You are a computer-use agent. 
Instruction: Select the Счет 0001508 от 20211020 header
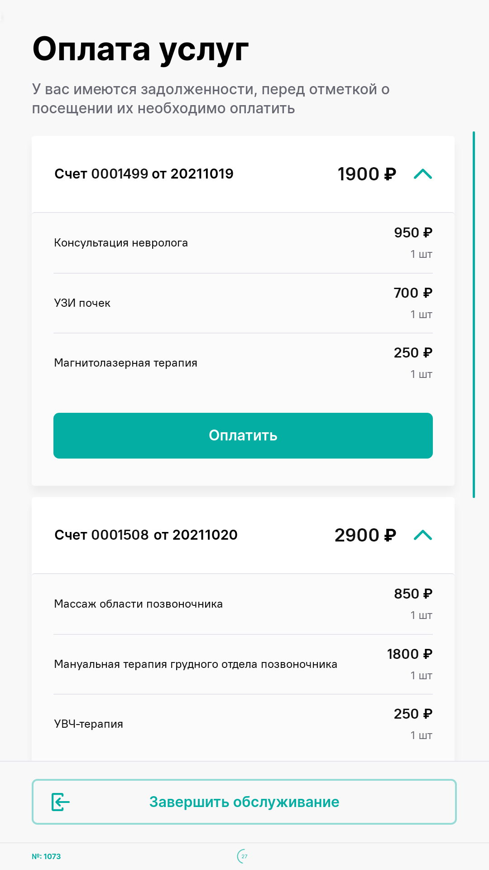pyautogui.click(x=146, y=535)
